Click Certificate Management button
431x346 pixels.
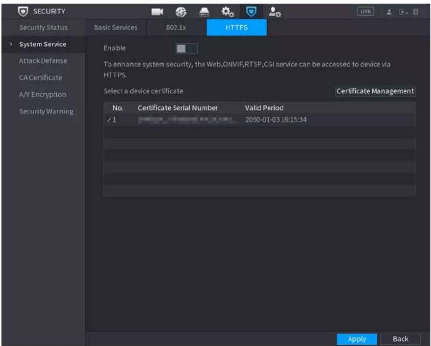click(375, 91)
